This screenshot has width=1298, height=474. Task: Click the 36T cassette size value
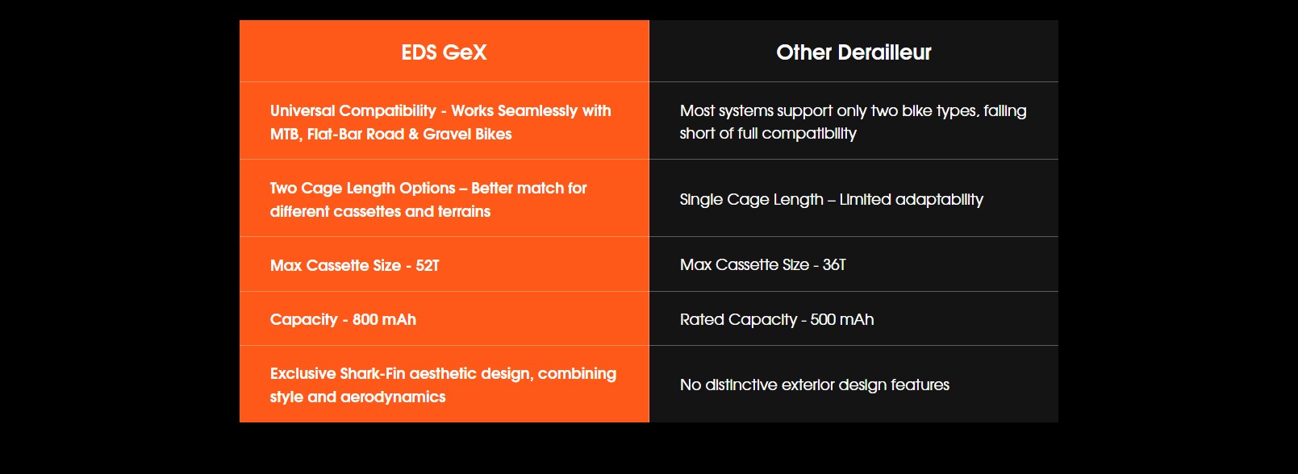pos(834,264)
